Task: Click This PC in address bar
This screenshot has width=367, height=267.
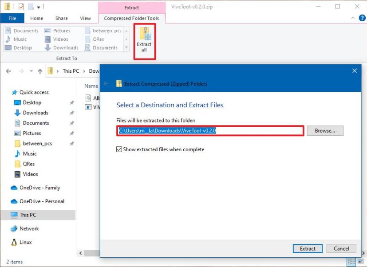Action: click(x=71, y=71)
